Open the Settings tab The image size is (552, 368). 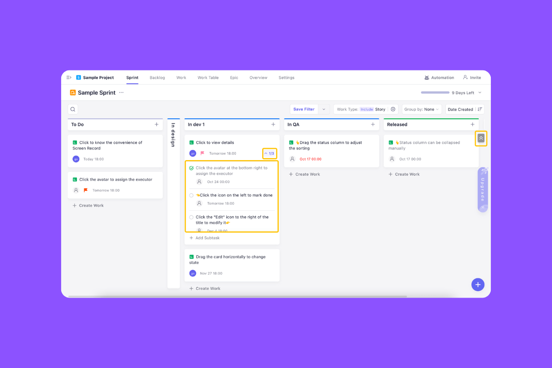[x=286, y=77]
